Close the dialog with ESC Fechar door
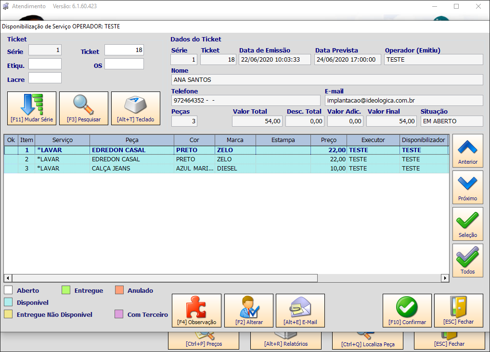The width and height of the screenshot is (490, 352). click(x=458, y=311)
